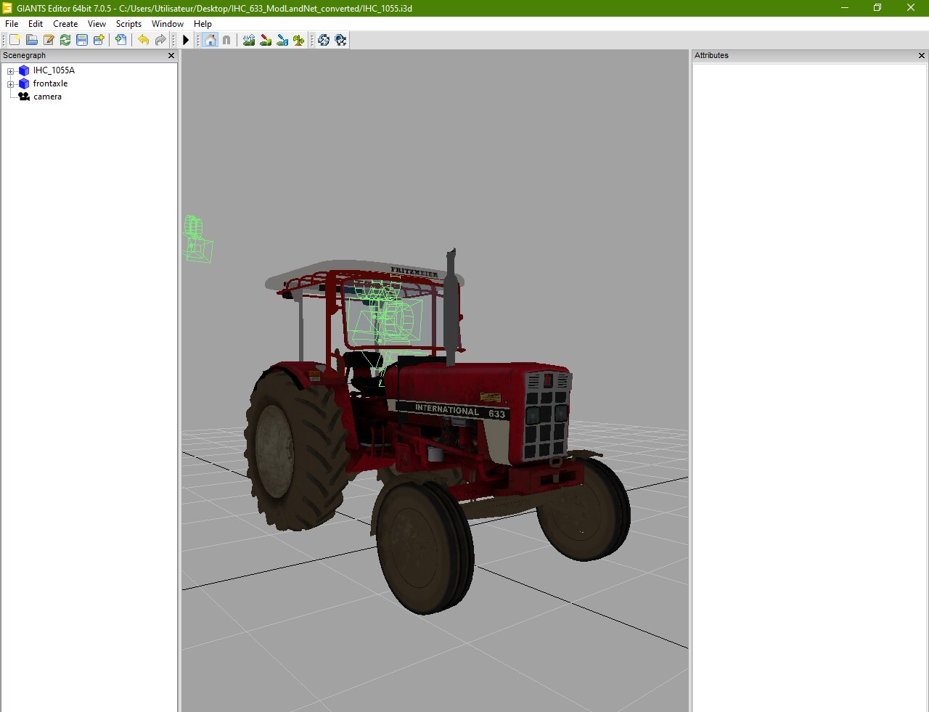Select the terrain detail texture paint icon

coord(266,40)
